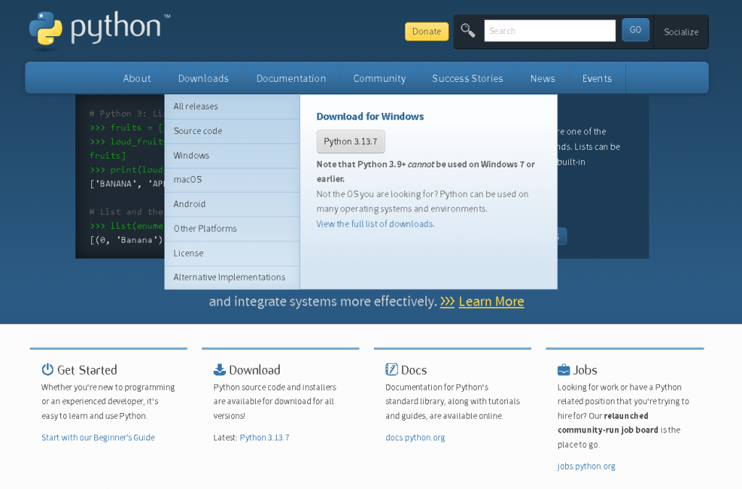This screenshot has height=489, width=742.
Task: Open the Downloads navigation menu
Action: click(x=203, y=78)
